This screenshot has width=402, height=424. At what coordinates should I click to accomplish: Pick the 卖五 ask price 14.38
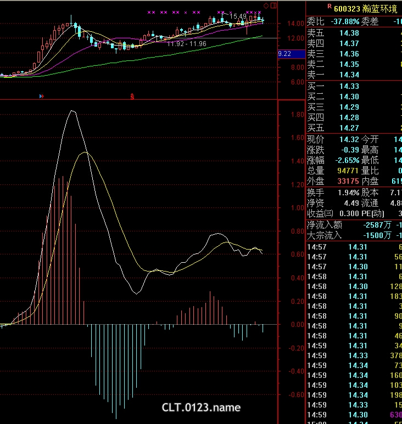(x=349, y=33)
